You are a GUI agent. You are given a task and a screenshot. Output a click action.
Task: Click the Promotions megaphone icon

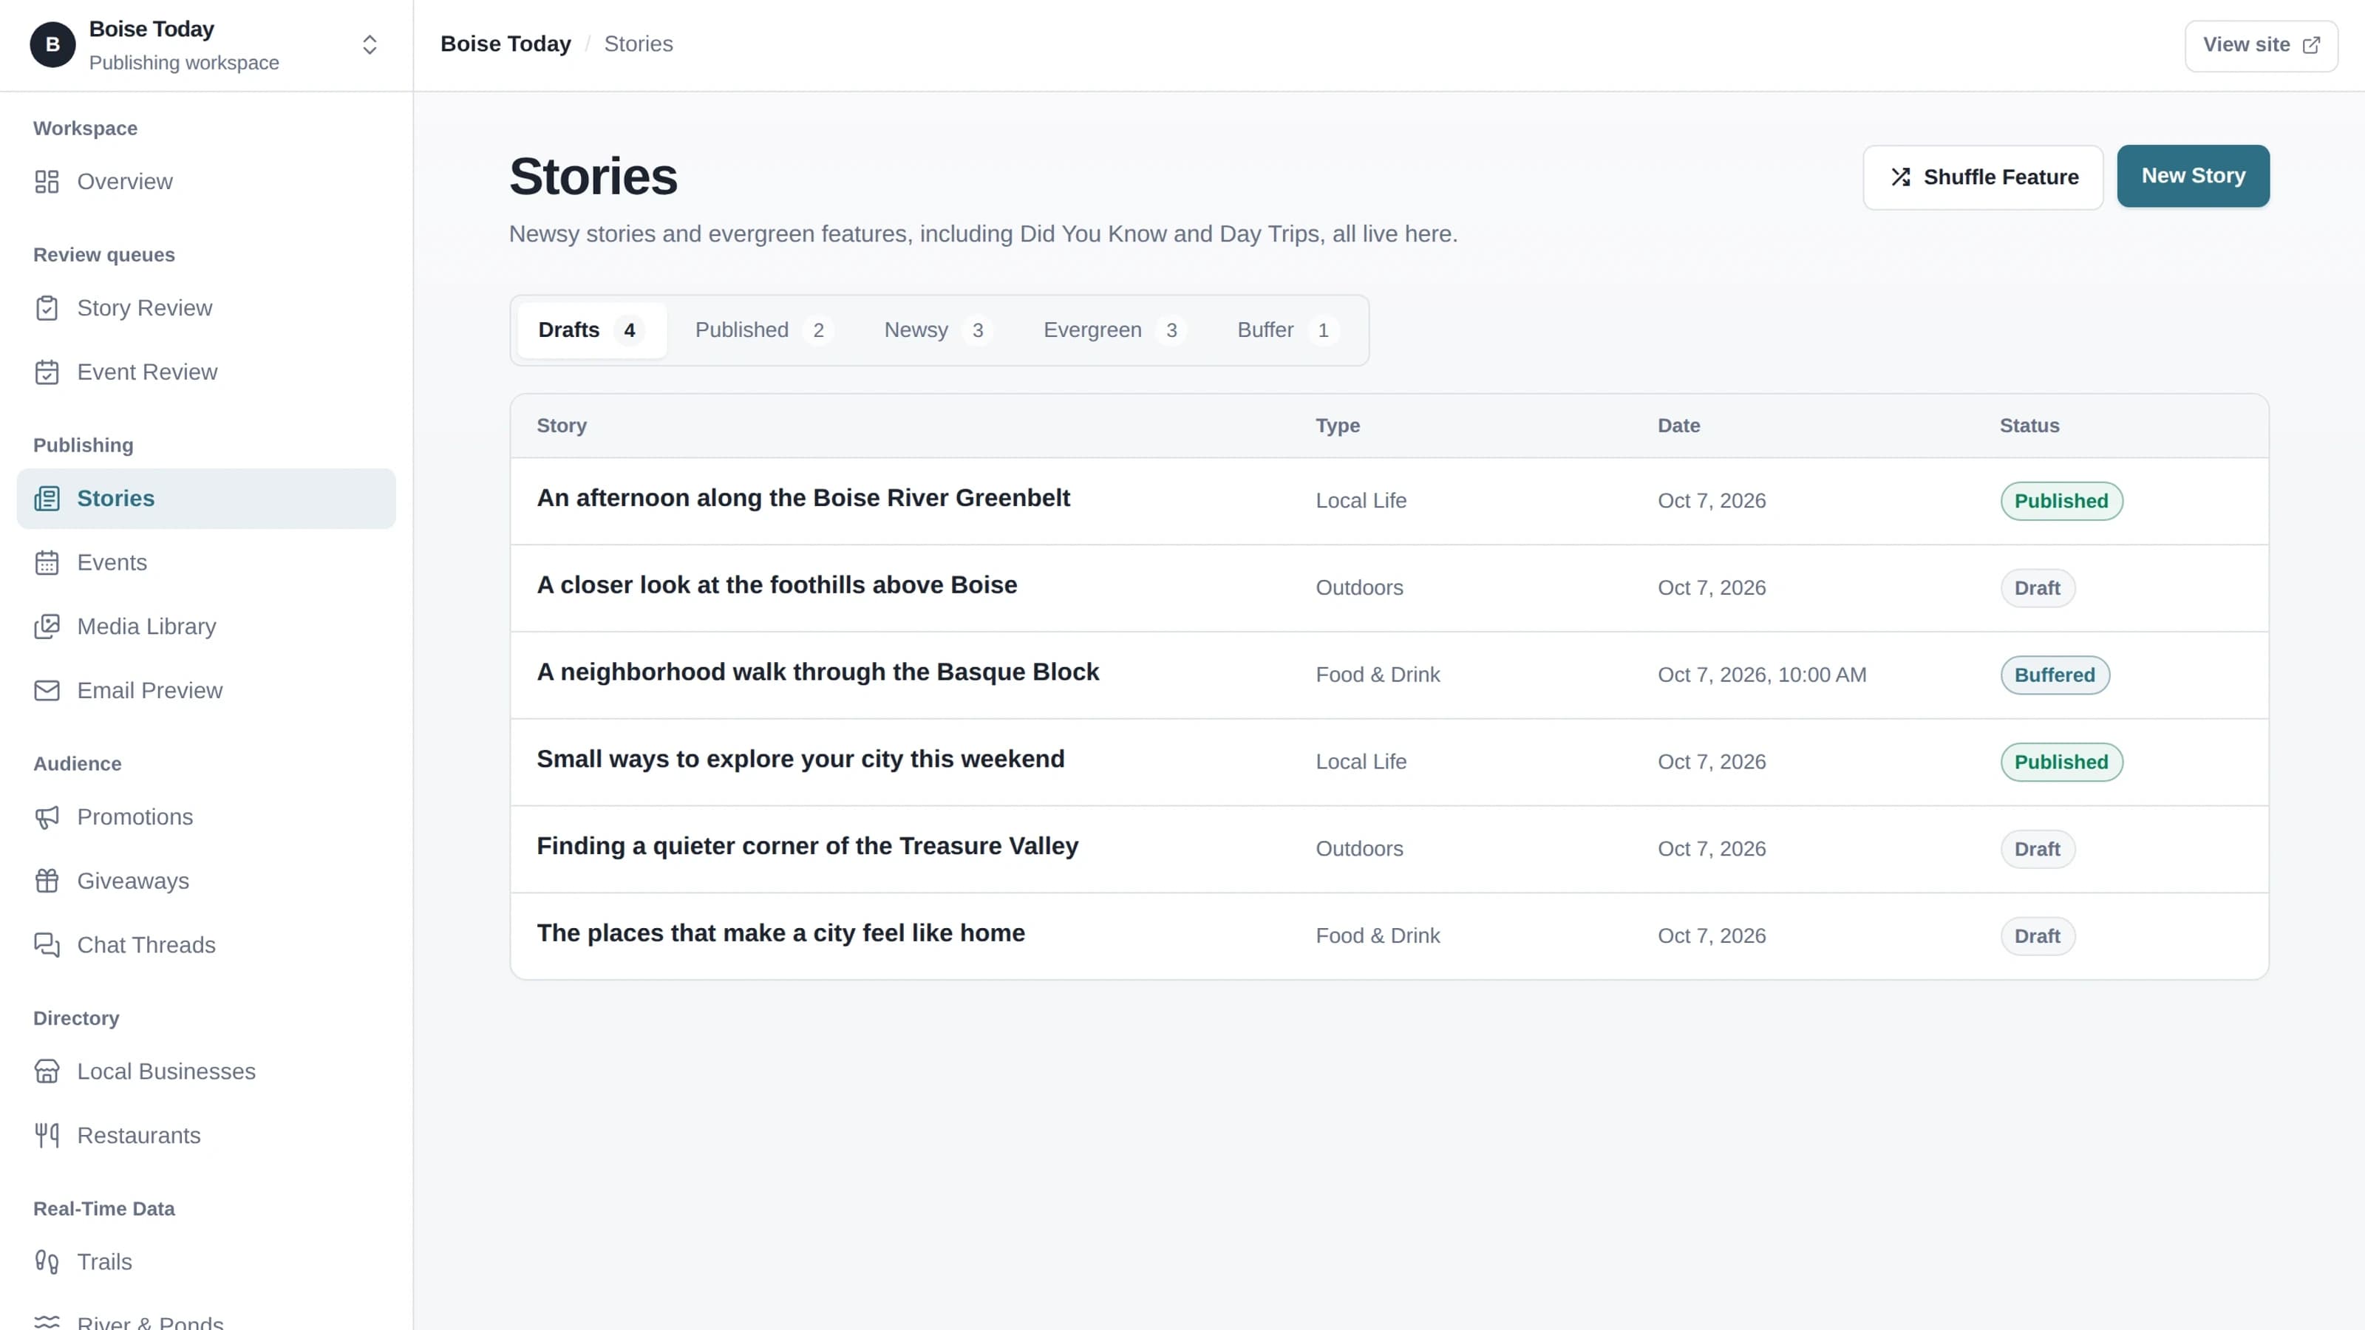[47, 817]
